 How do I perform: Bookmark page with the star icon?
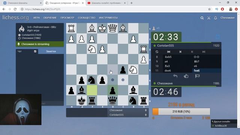click(x=209, y=9)
